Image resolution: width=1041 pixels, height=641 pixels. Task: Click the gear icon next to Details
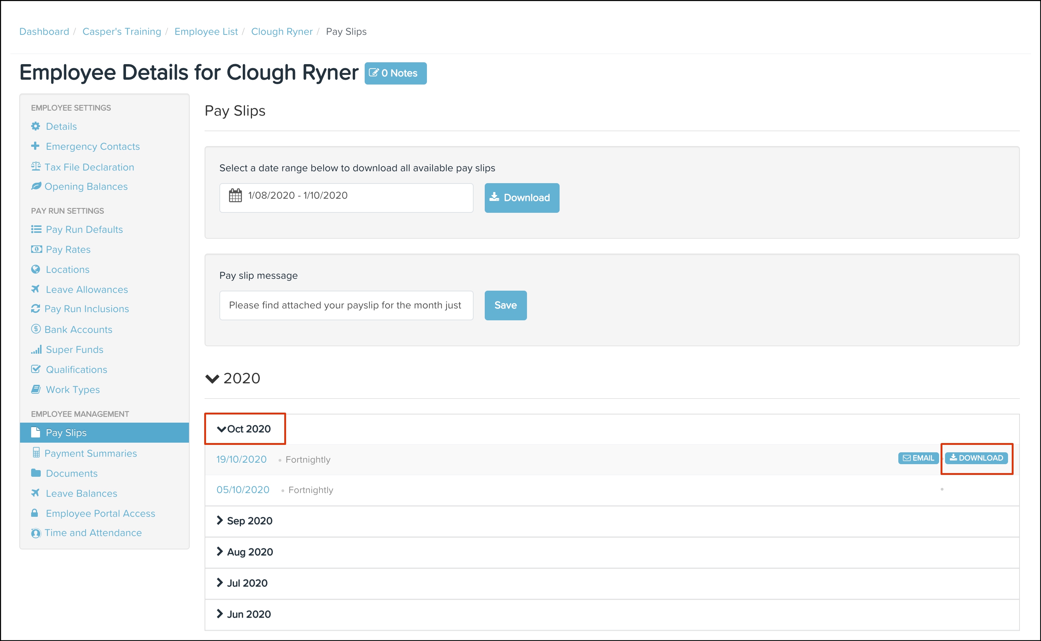coord(36,126)
